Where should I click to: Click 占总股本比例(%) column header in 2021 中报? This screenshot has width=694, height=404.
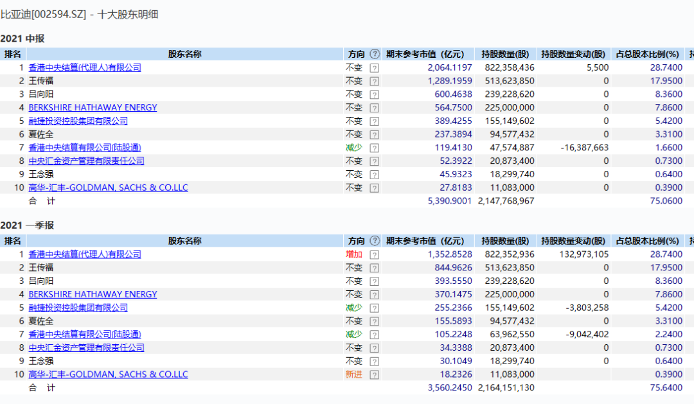point(647,55)
